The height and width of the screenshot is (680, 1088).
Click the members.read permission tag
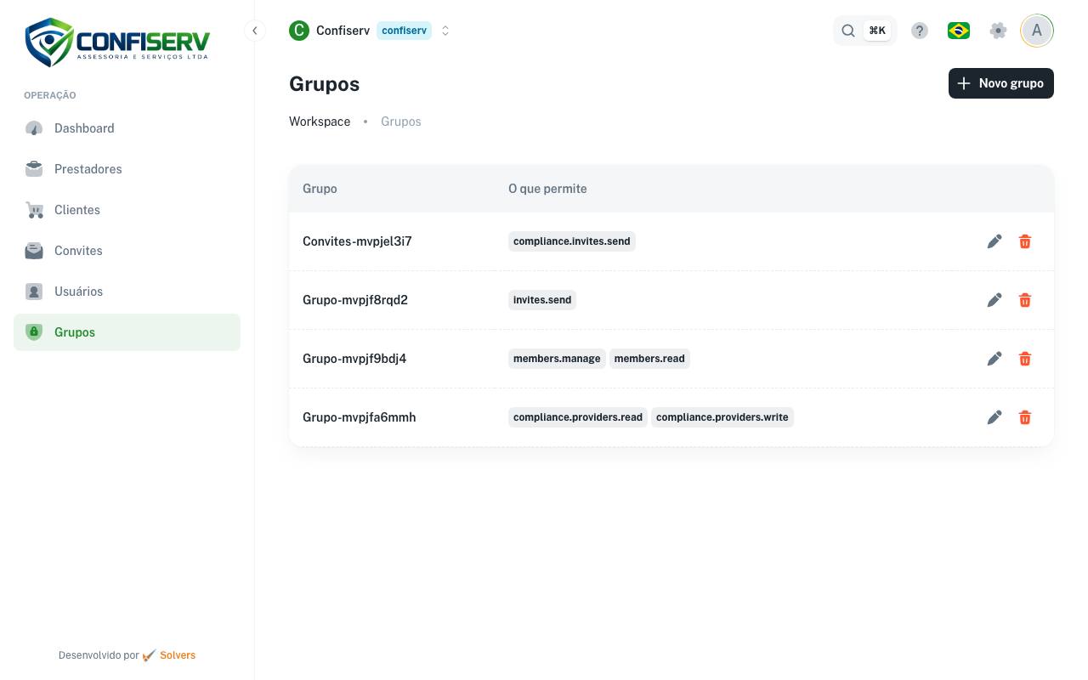649,359
